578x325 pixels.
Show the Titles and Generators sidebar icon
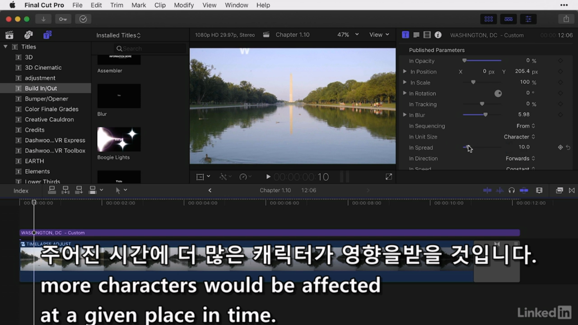(47, 35)
